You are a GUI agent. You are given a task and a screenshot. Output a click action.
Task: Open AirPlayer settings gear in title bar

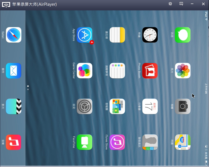tap(170, 4)
